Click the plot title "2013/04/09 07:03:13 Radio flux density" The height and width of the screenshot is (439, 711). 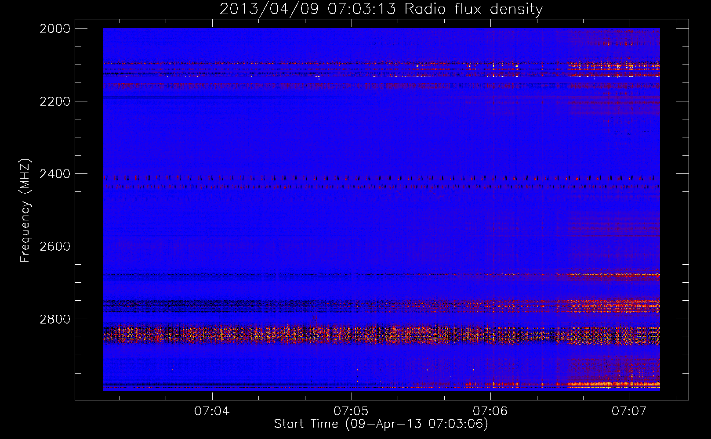point(381,9)
